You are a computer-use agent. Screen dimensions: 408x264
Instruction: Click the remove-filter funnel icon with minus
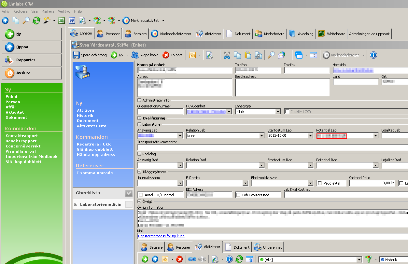coord(112,21)
